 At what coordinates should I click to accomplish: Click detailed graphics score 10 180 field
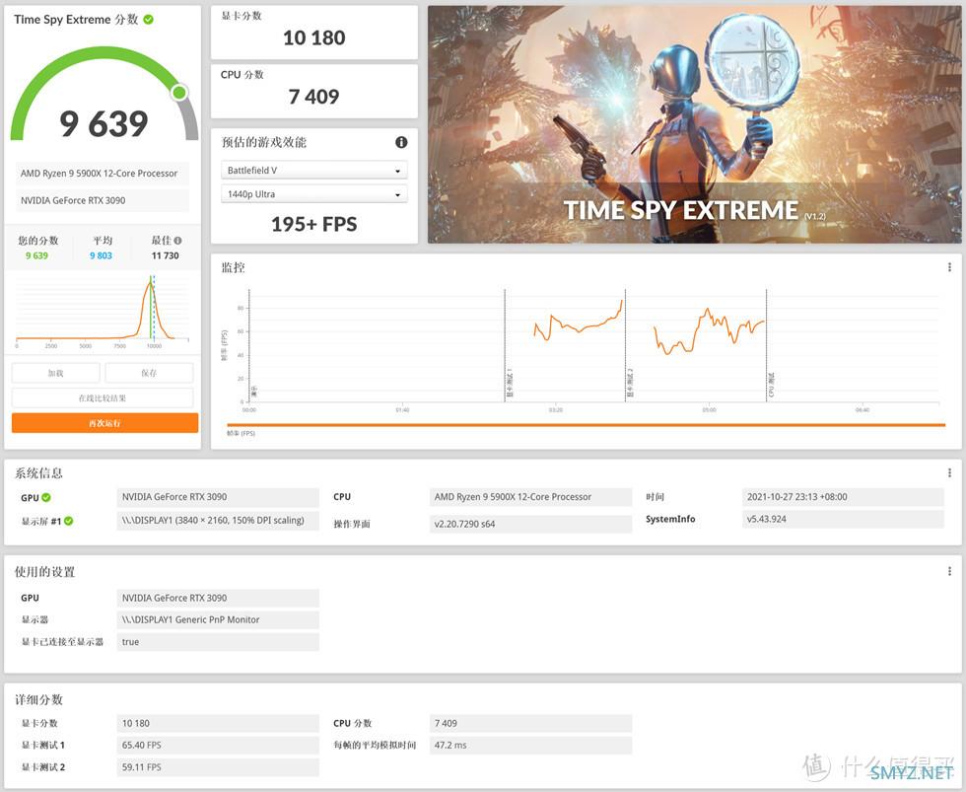click(x=218, y=723)
